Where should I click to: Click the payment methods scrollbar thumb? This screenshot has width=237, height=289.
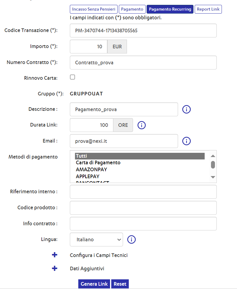(213, 165)
